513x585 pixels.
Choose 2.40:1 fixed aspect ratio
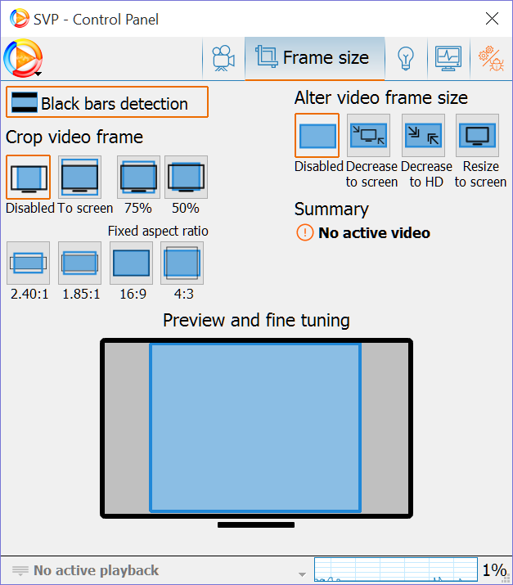pyautogui.click(x=28, y=263)
